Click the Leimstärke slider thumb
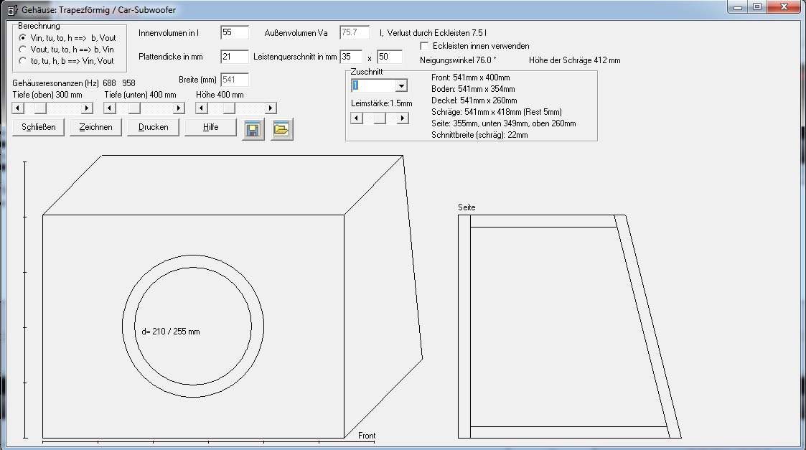Viewport: 806px width, 450px height. (380, 118)
